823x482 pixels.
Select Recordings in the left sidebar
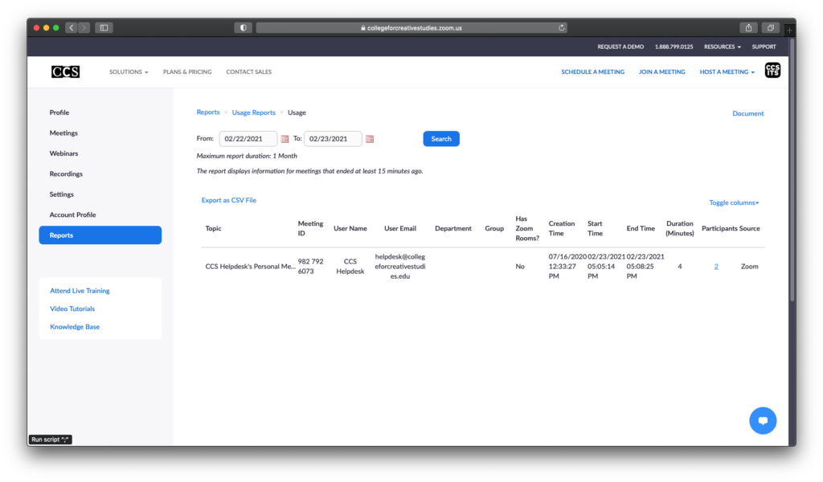point(66,174)
